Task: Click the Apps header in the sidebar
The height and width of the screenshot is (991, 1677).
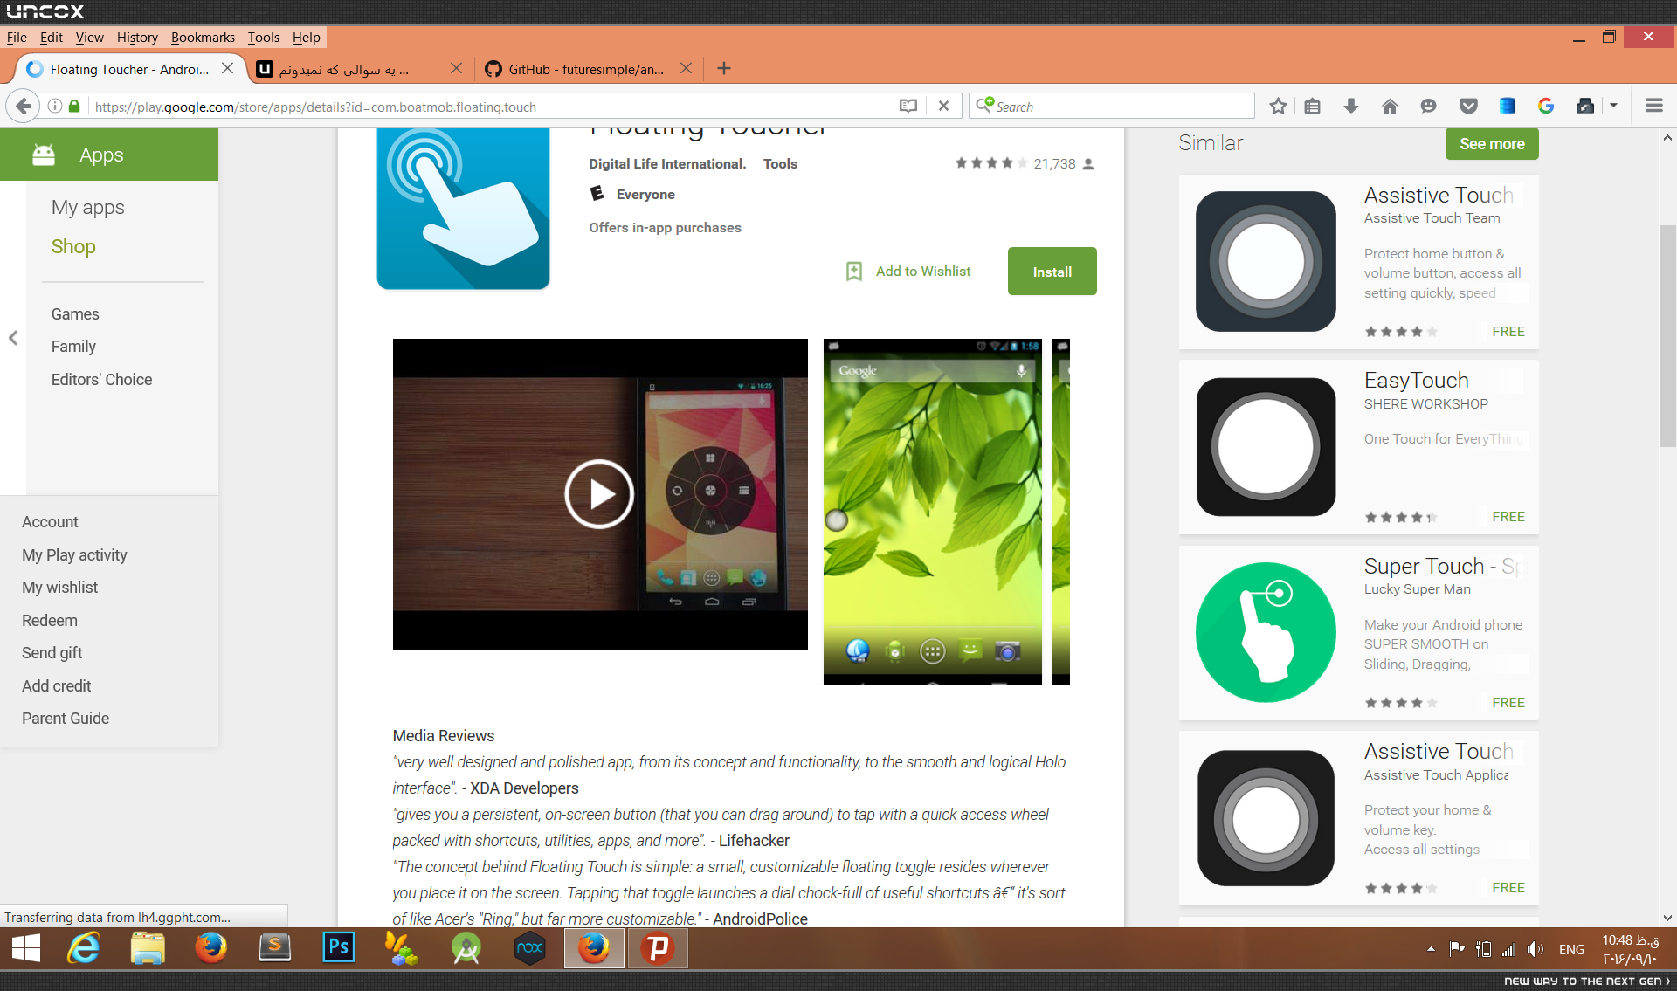Action: point(109,155)
